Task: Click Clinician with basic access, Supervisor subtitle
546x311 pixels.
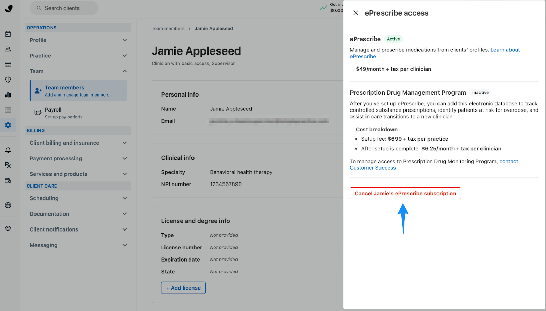Action: [193, 63]
